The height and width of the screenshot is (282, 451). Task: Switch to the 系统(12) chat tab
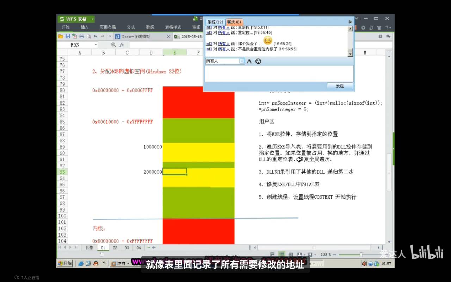[215, 22]
